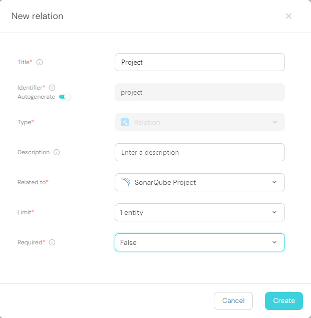Click the disabled Type dropdown chevron
311x318 pixels.
pyautogui.click(x=274, y=122)
